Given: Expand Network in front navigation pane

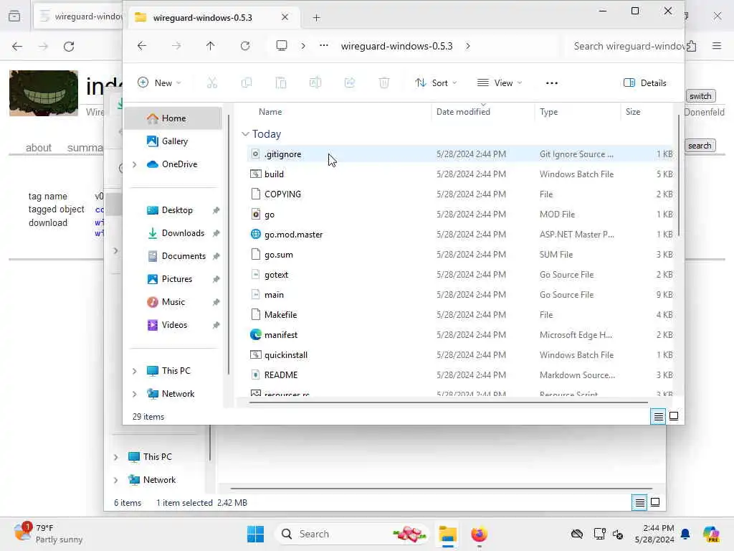Looking at the screenshot, I should [134, 394].
